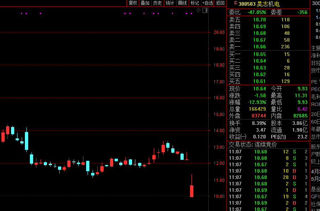Click the 最高 value 11.31
The image size is (320, 211).
tap(301, 95)
